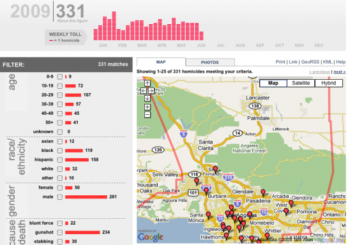The image size is (348, 245).
Task: Select the Satellite view type
Action: [x=301, y=83]
